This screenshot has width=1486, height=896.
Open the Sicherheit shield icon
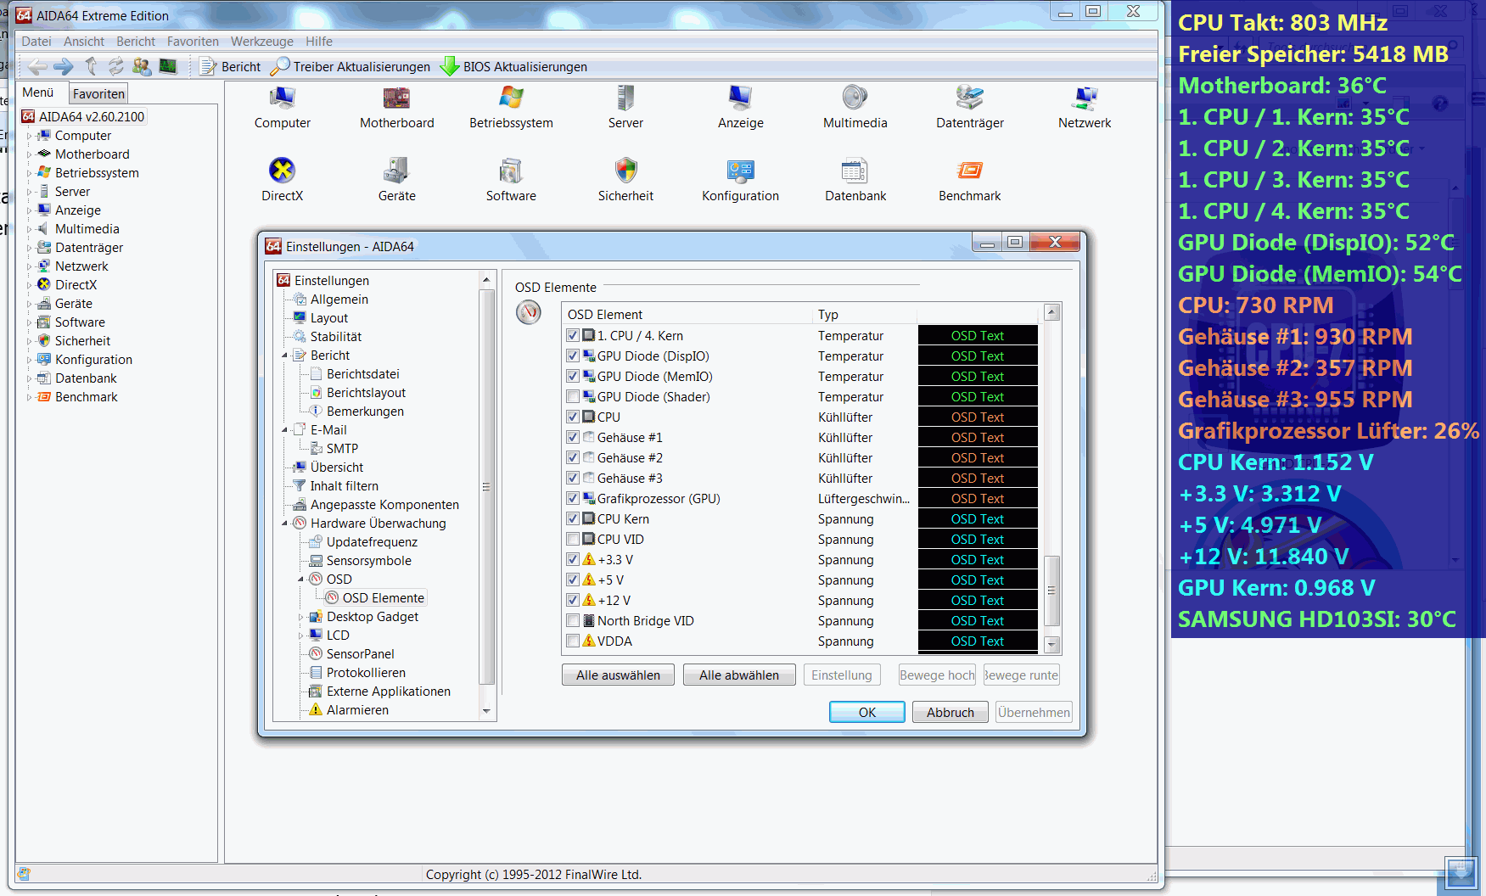click(625, 171)
